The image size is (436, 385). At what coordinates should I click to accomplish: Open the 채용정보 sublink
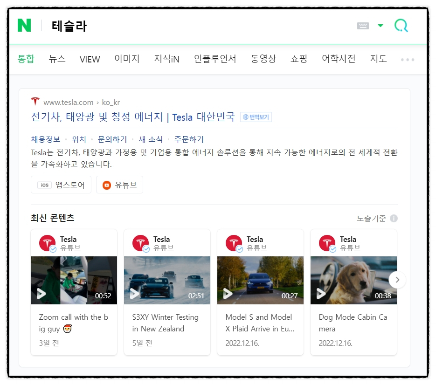[45, 139]
